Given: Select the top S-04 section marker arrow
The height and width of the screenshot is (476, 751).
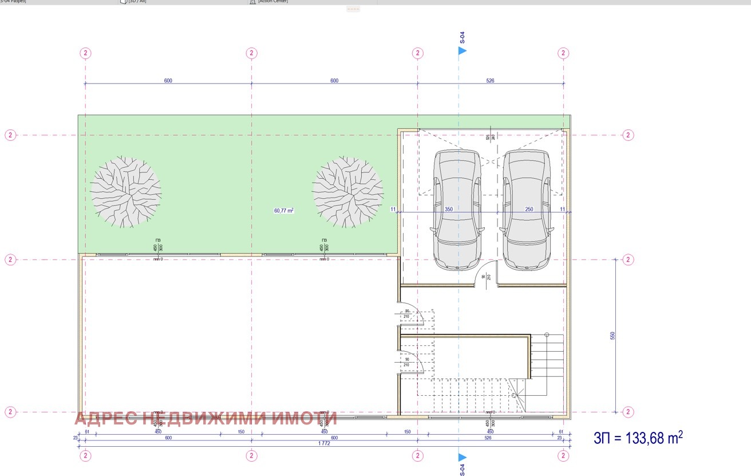Looking at the screenshot, I should (462, 51).
